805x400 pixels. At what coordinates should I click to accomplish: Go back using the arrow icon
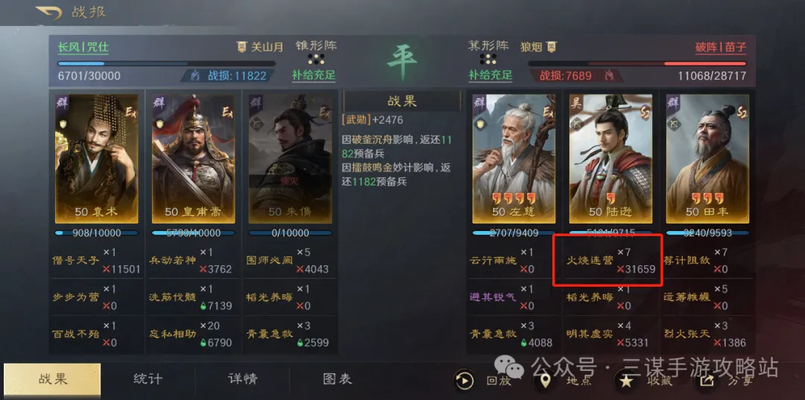[48, 13]
